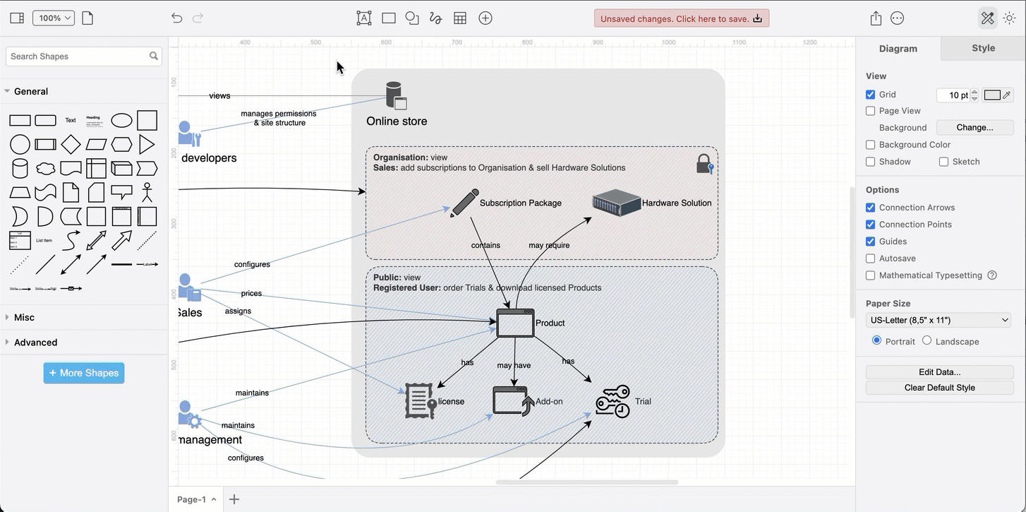The width and height of the screenshot is (1026, 512).
Task: Disable the Grid checkbox
Action: [x=870, y=94]
